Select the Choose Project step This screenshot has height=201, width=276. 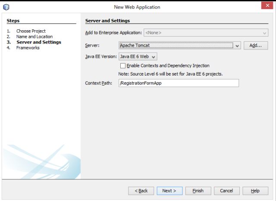(31, 31)
